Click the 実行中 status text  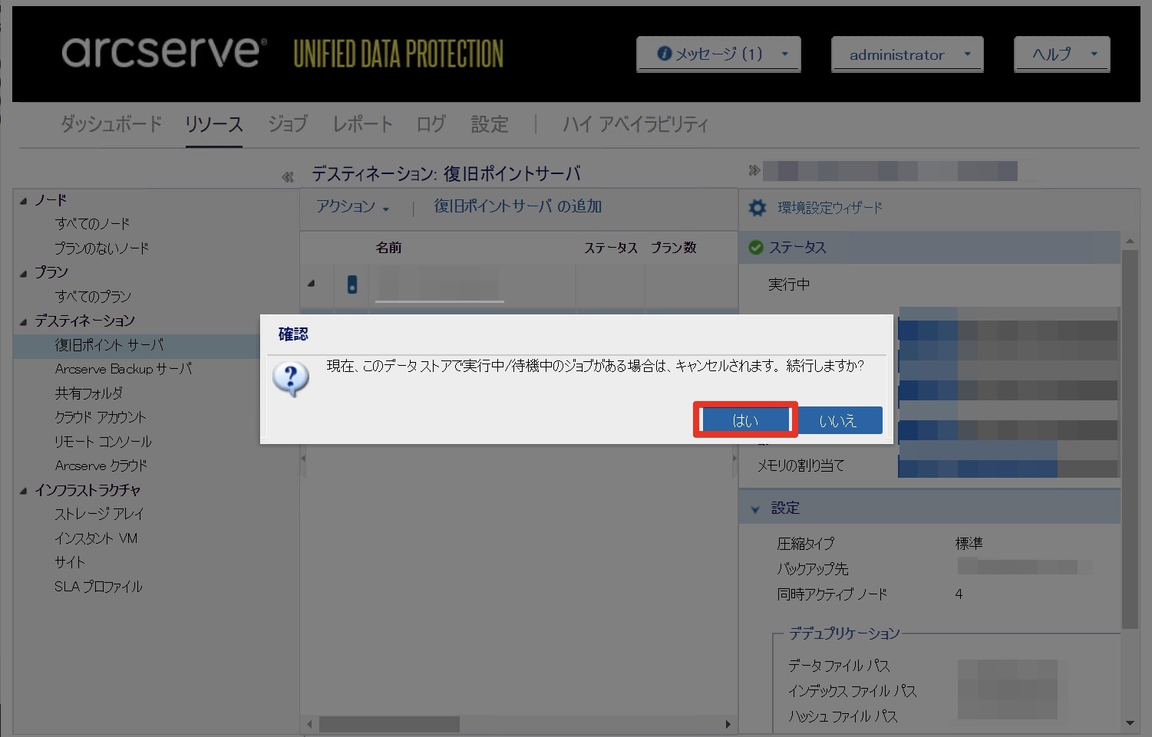789,285
